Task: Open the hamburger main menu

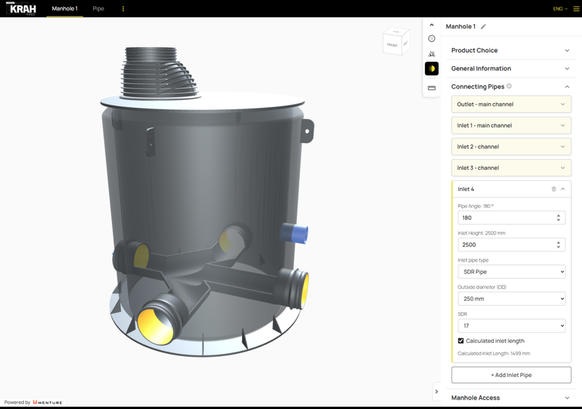Action: 576,9
